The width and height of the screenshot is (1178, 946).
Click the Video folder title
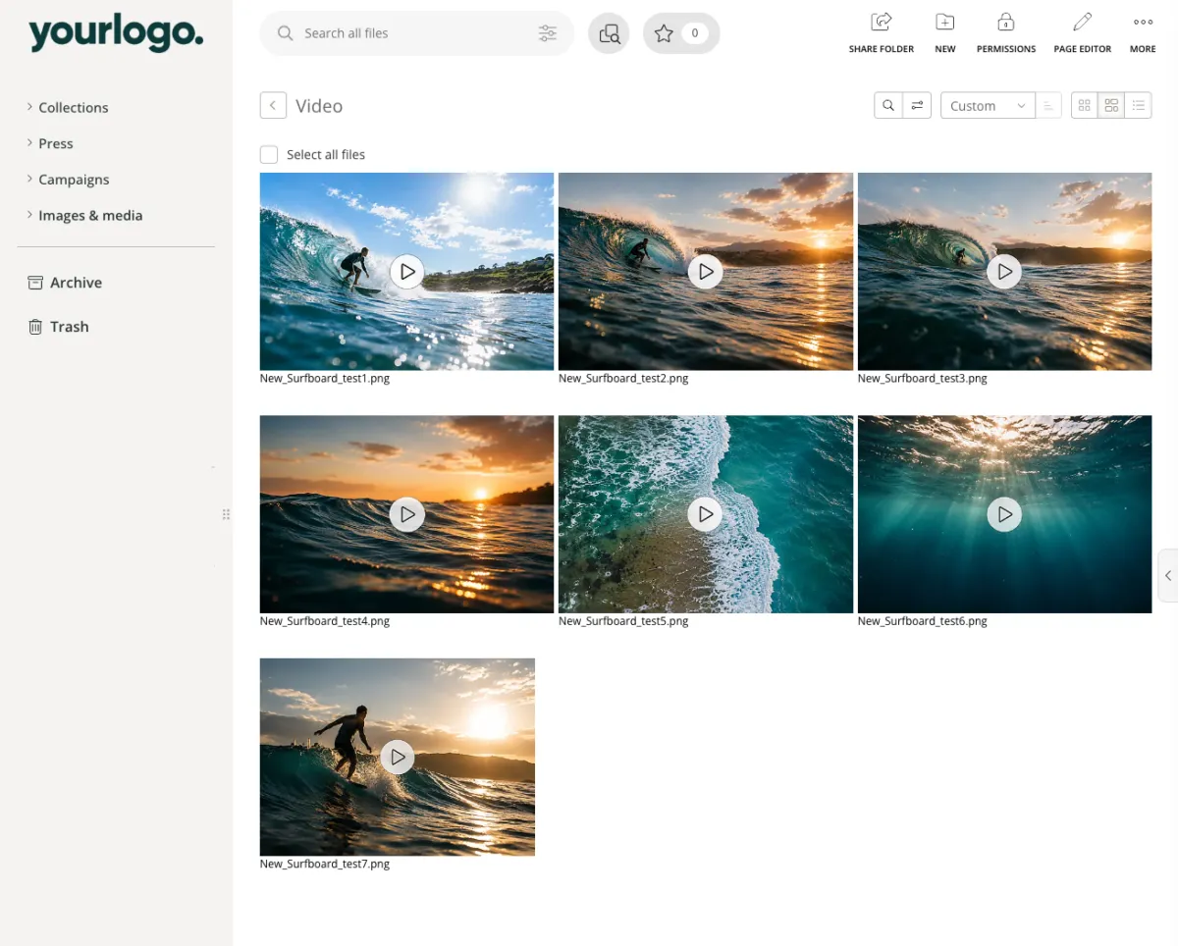[x=319, y=106]
